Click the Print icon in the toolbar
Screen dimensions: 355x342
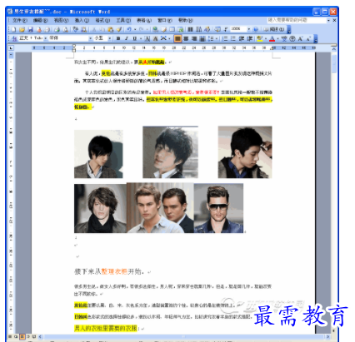pos(57,29)
